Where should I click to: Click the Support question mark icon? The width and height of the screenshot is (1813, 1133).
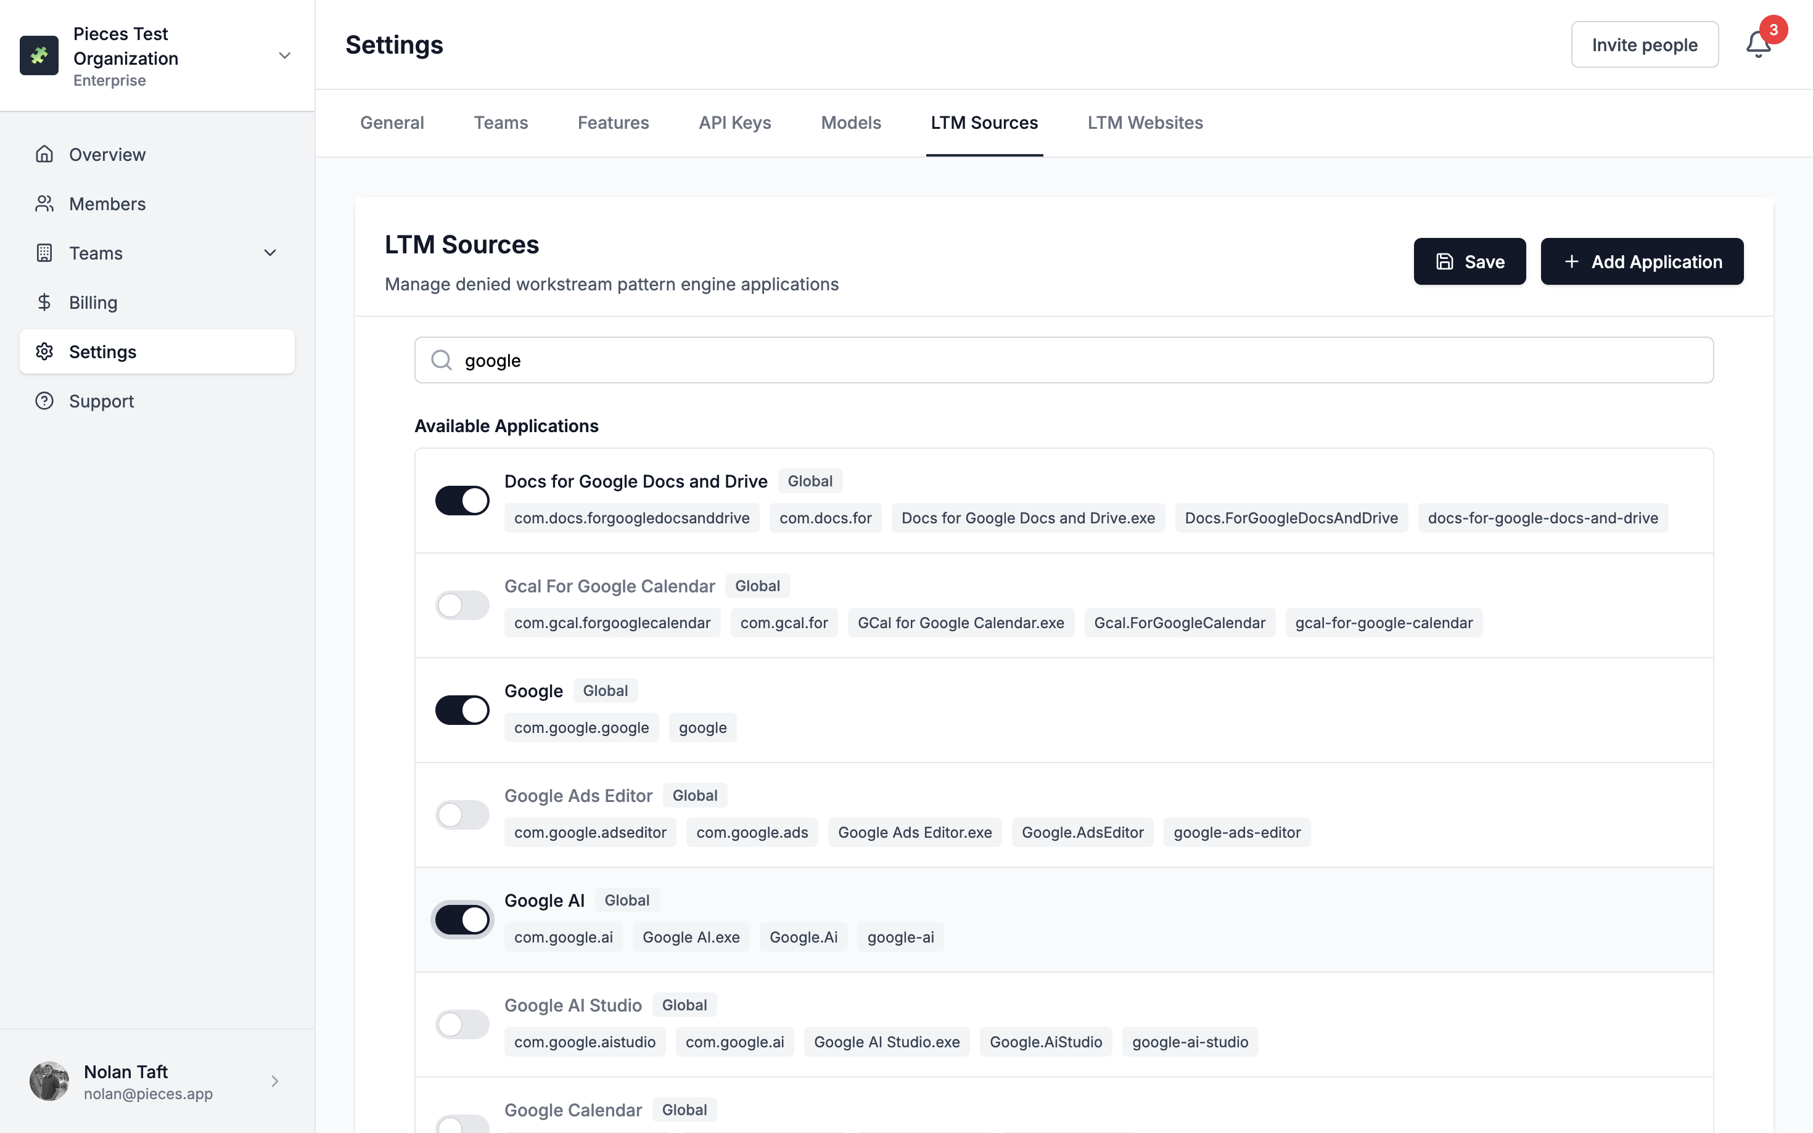pos(44,401)
